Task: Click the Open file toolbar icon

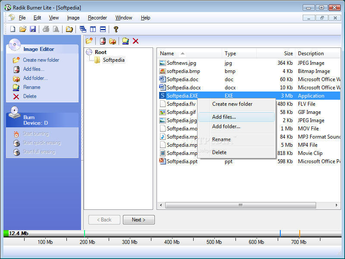Action: pos(23,29)
